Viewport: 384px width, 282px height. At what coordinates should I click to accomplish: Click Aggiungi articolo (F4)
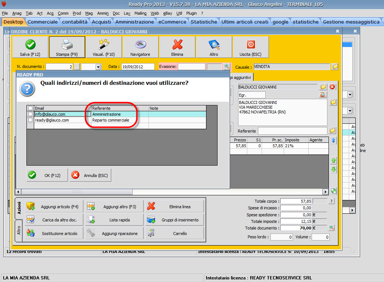click(54, 207)
